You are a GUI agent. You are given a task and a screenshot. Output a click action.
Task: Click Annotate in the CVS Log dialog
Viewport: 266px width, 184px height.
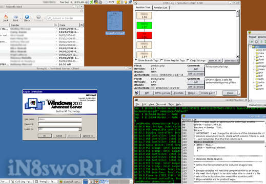[x=178, y=93]
